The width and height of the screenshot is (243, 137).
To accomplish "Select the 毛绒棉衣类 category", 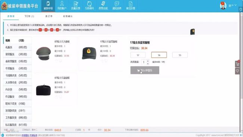I will click(17, 75).
